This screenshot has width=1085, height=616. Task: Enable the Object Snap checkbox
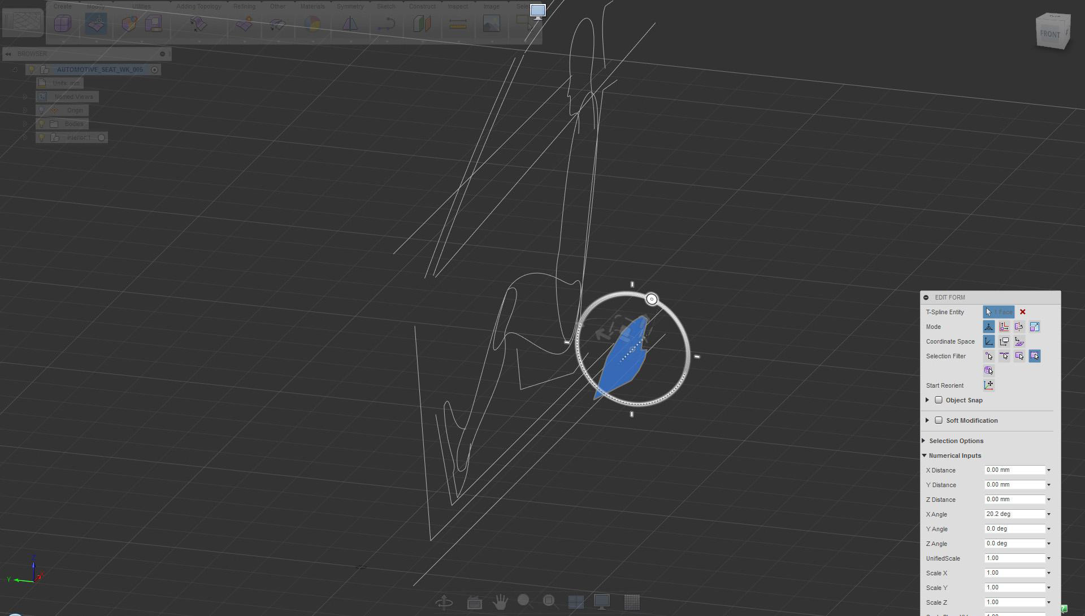click(x=939, y=400)
